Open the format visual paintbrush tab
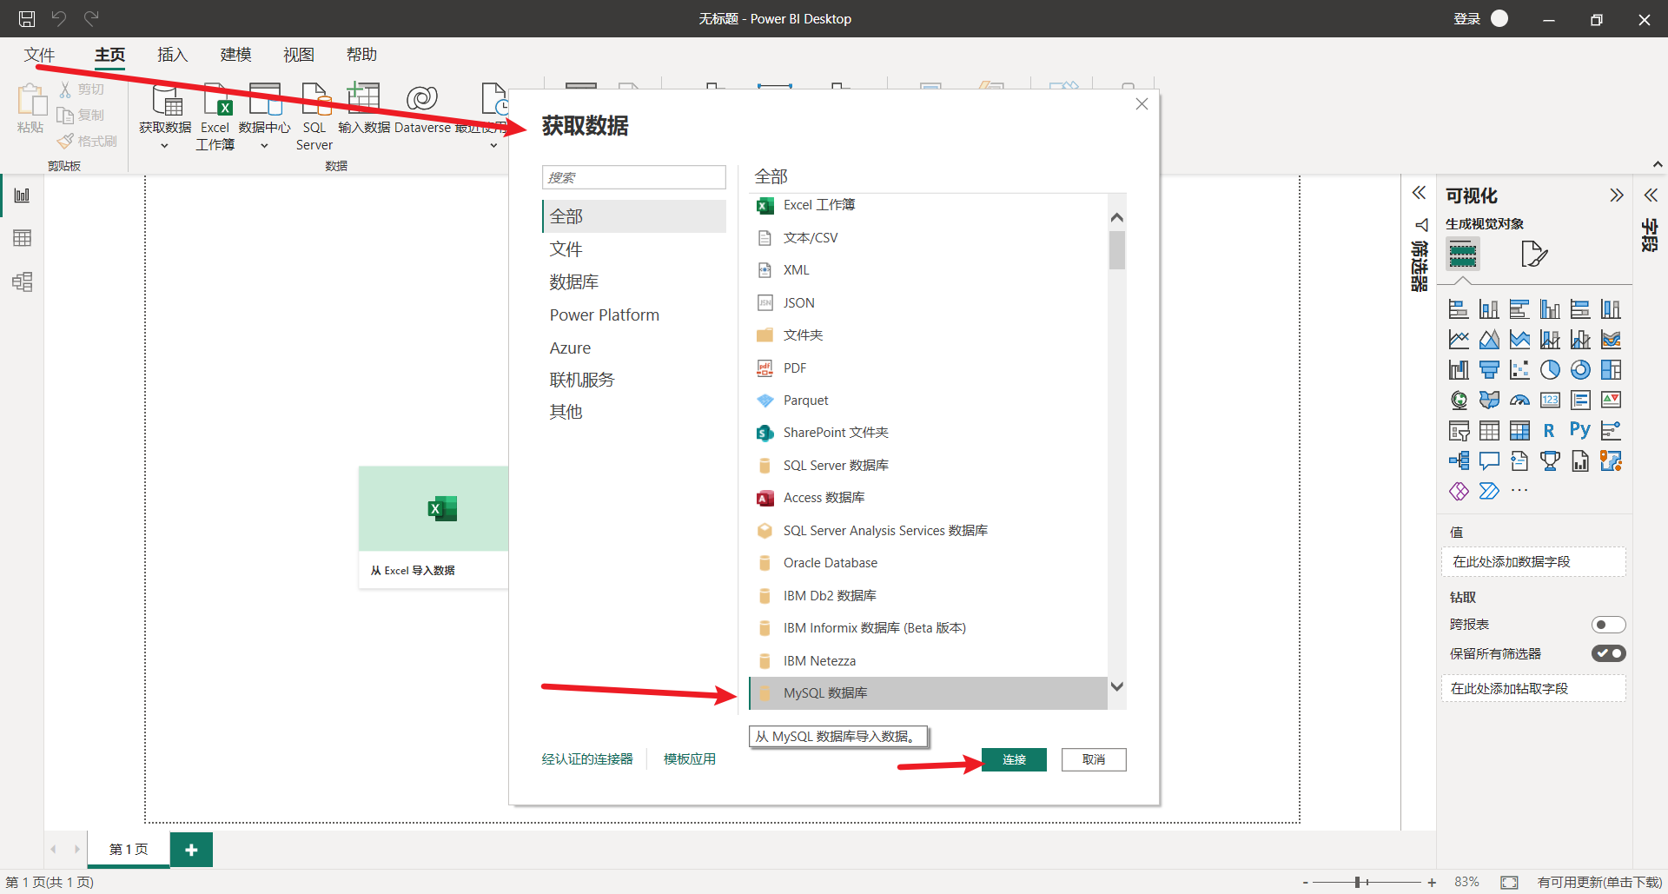This screenshot has width=1668, height=894. [1534, 254]
